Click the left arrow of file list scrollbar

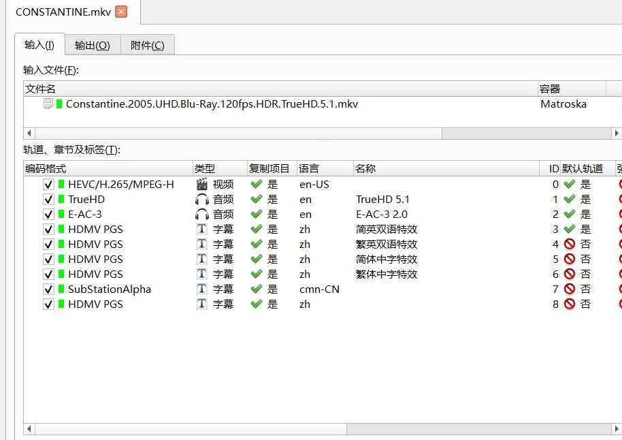click(x=29, y=133)
